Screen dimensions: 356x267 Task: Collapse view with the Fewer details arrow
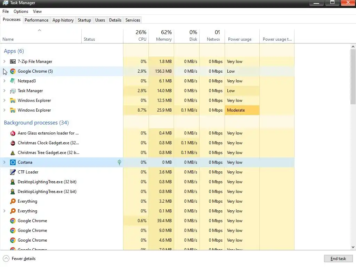[6, 259]
